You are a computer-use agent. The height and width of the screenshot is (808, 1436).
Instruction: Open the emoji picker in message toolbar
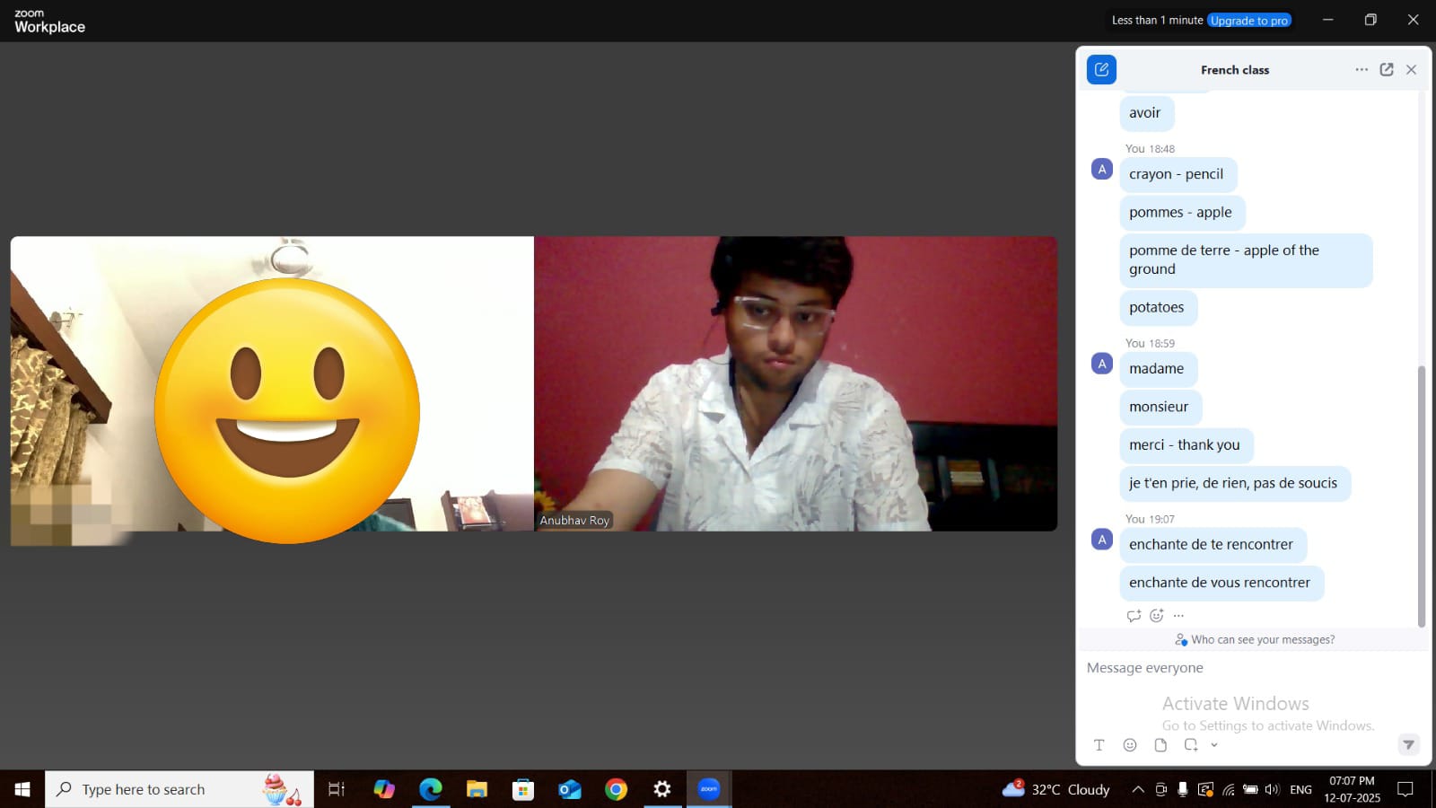click(1130, 745)
